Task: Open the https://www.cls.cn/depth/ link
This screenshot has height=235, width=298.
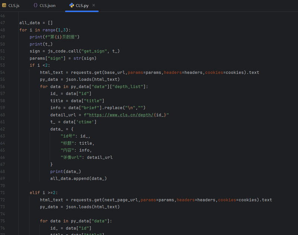Action: [121, 115]
